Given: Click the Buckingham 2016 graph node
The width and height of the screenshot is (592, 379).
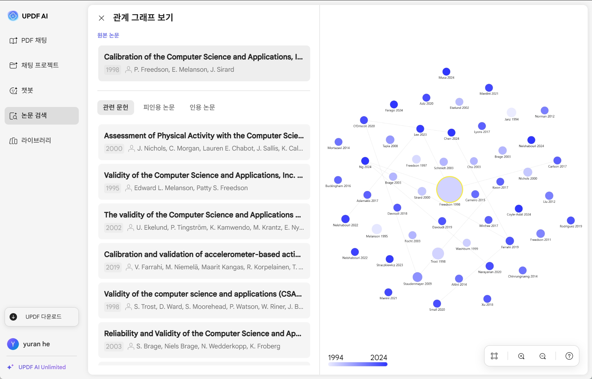Looking at the screenshot, I should (x=338, y=180).
